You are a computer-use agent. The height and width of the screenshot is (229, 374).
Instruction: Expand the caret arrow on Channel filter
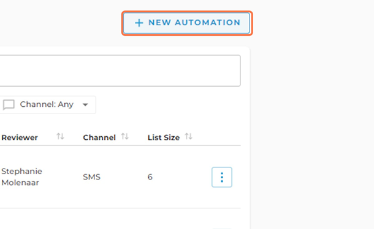click(x=85, y=104)
